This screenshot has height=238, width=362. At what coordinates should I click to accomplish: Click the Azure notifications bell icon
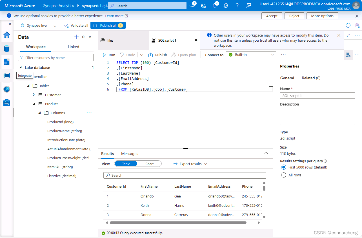click(214, 6)
